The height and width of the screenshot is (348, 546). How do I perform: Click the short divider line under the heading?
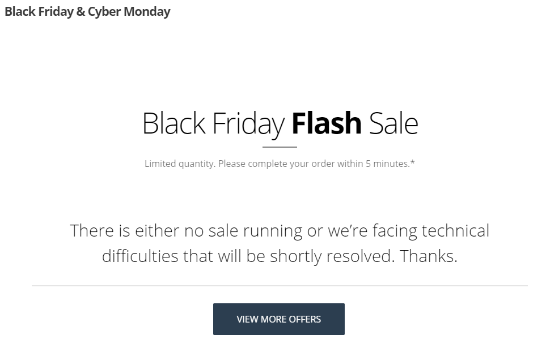pyautogui.click(x=280, y=147)
